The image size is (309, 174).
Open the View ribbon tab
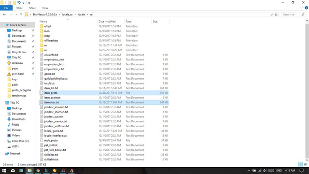tap(45, 8)
